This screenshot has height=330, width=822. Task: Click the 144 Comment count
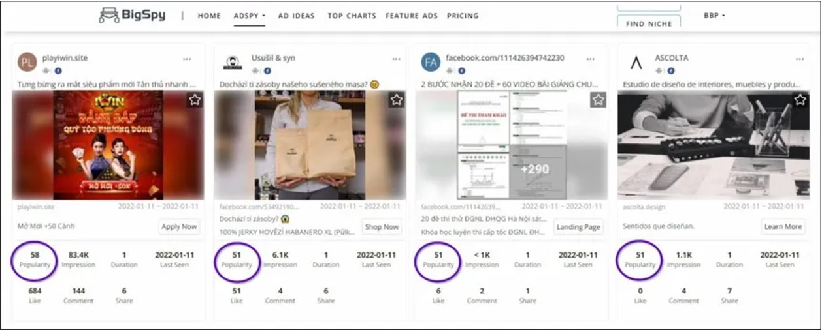point(78,291)
